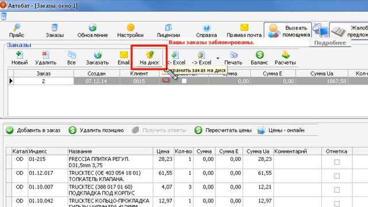Sort orders by Создан column header
Screen dimensions: 368x207
97,74
